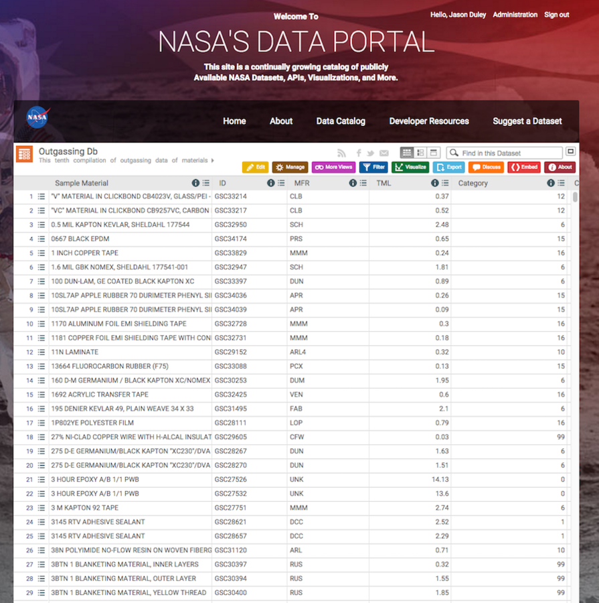Open row 25 menu icon
Viewport: 599px width, 603px height.
click(x=41, y=536)
